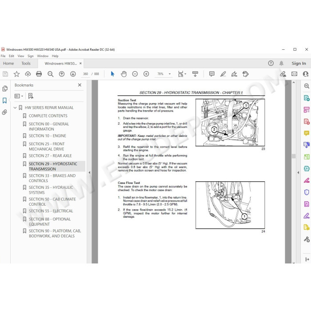The image size is (311, 311).
Task: Open SECTION 90 - PLATFORM, CAB, BODYWORK bookmark
Action: click(55, 233)
